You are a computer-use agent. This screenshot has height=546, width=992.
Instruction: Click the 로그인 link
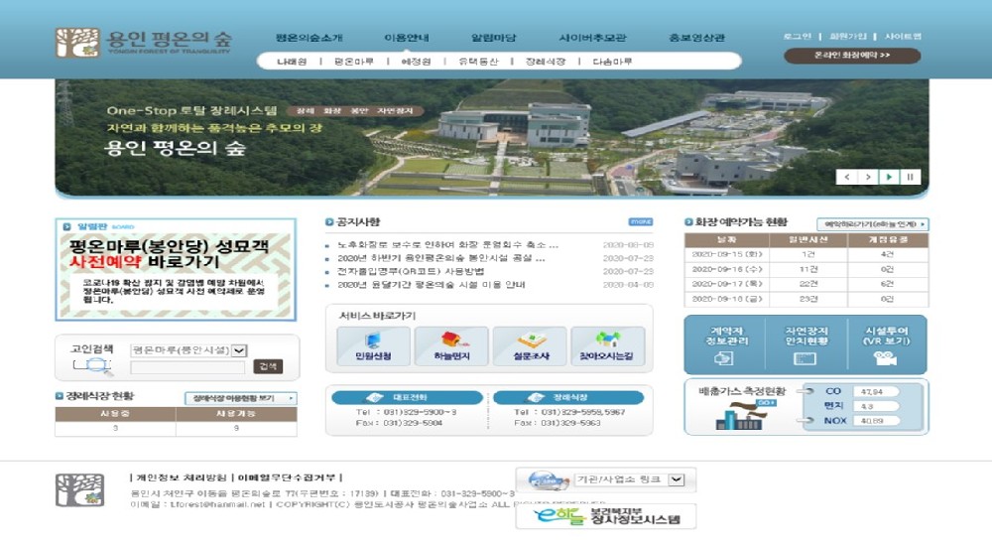point(797,37)
